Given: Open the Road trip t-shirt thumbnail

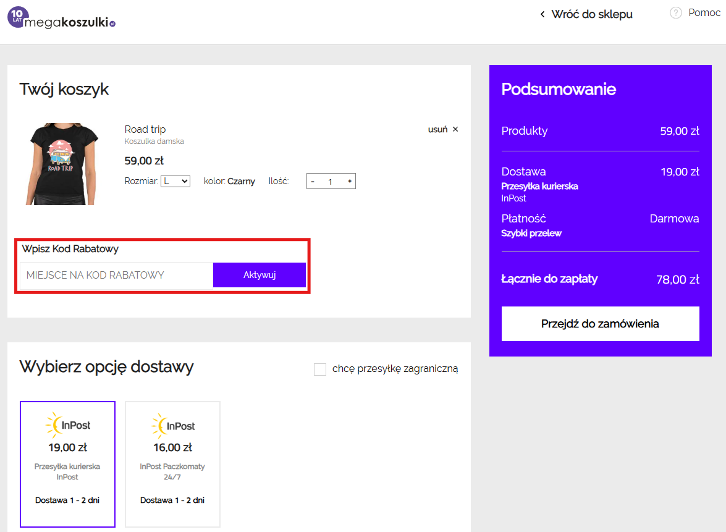Looking at the screenshot, I should click(x=62, y=164).
